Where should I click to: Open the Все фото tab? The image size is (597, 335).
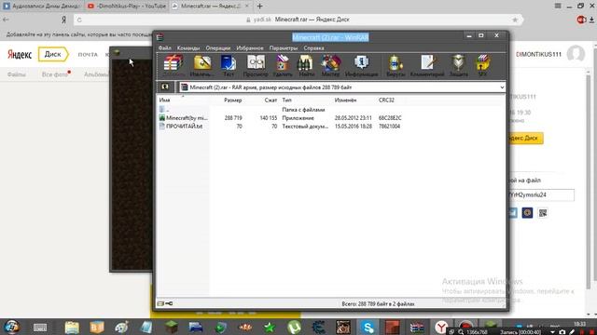(55, 74)
